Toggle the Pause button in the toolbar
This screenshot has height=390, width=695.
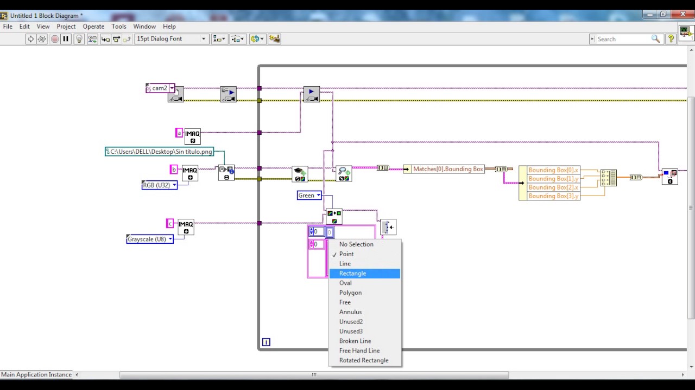(66, 39)
